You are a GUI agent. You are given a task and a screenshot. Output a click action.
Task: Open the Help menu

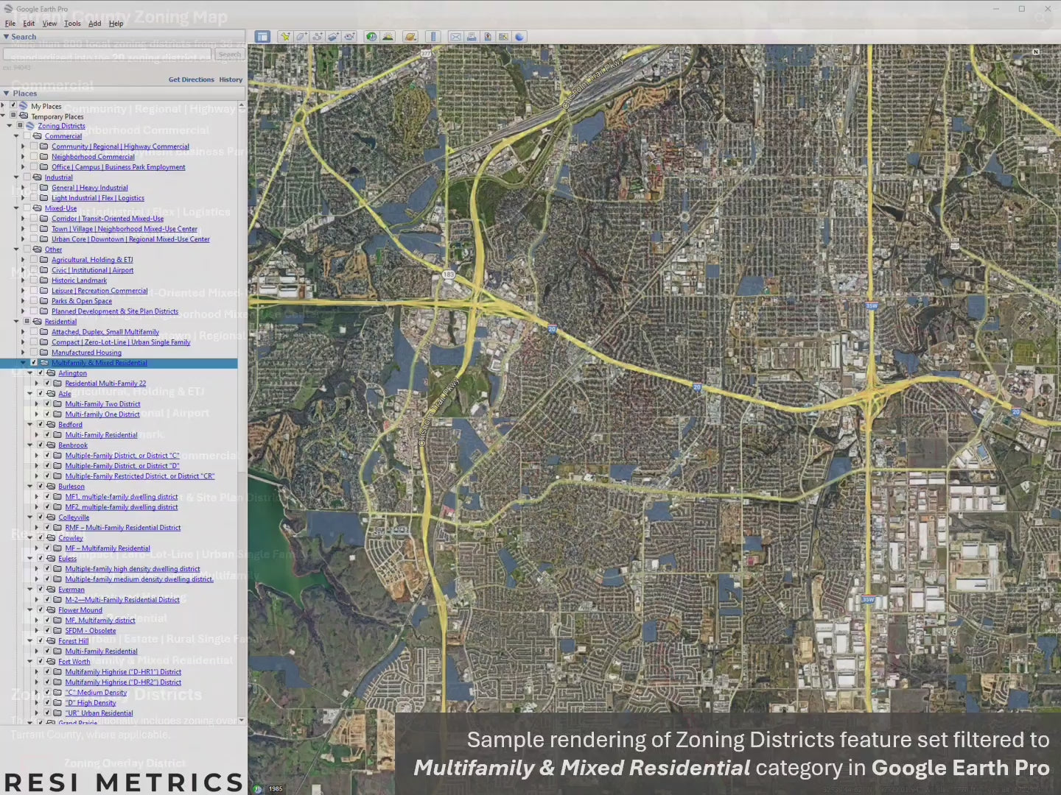point(116,24)
